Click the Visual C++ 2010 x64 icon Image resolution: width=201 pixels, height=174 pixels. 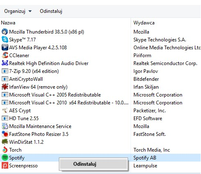5,103
